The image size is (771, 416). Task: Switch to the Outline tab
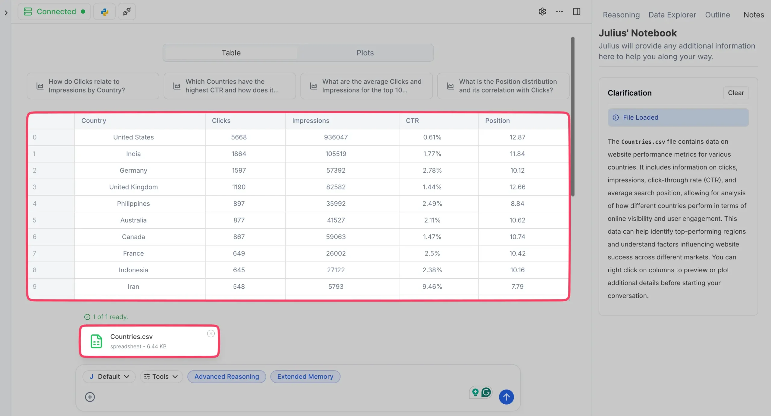coord(717,15)
